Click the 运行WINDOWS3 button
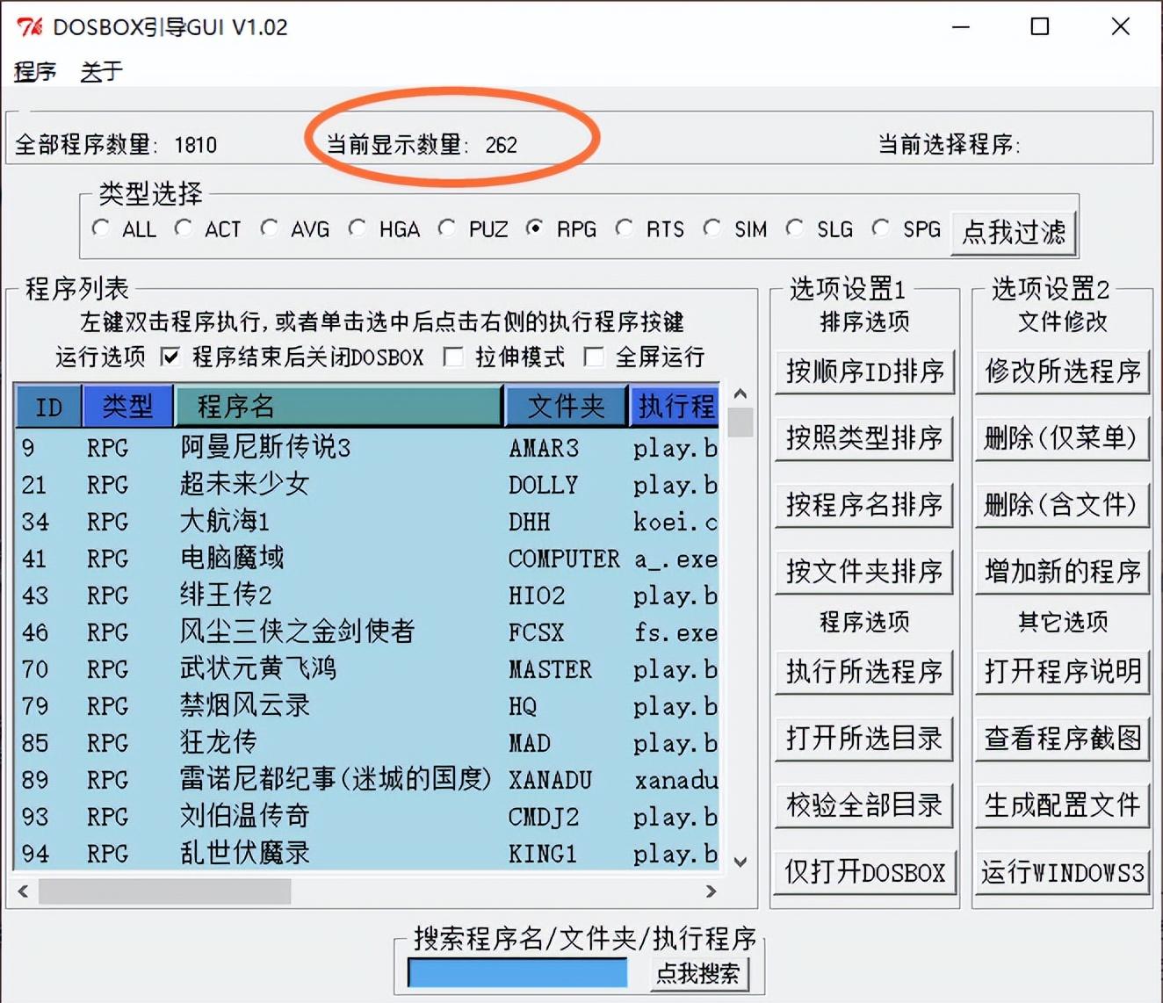 point(1062,872)
